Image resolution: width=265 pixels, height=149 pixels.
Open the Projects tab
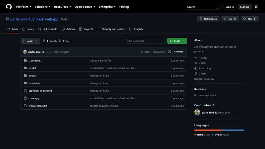(x=86, y=29)
